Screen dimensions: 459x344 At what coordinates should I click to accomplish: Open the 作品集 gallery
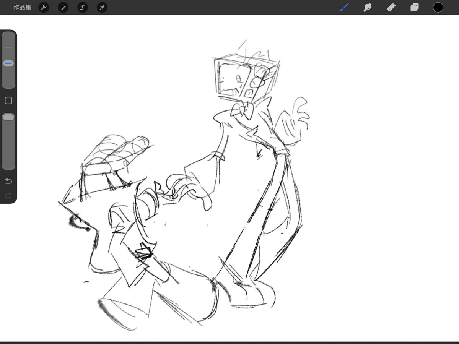click(22, 7)
